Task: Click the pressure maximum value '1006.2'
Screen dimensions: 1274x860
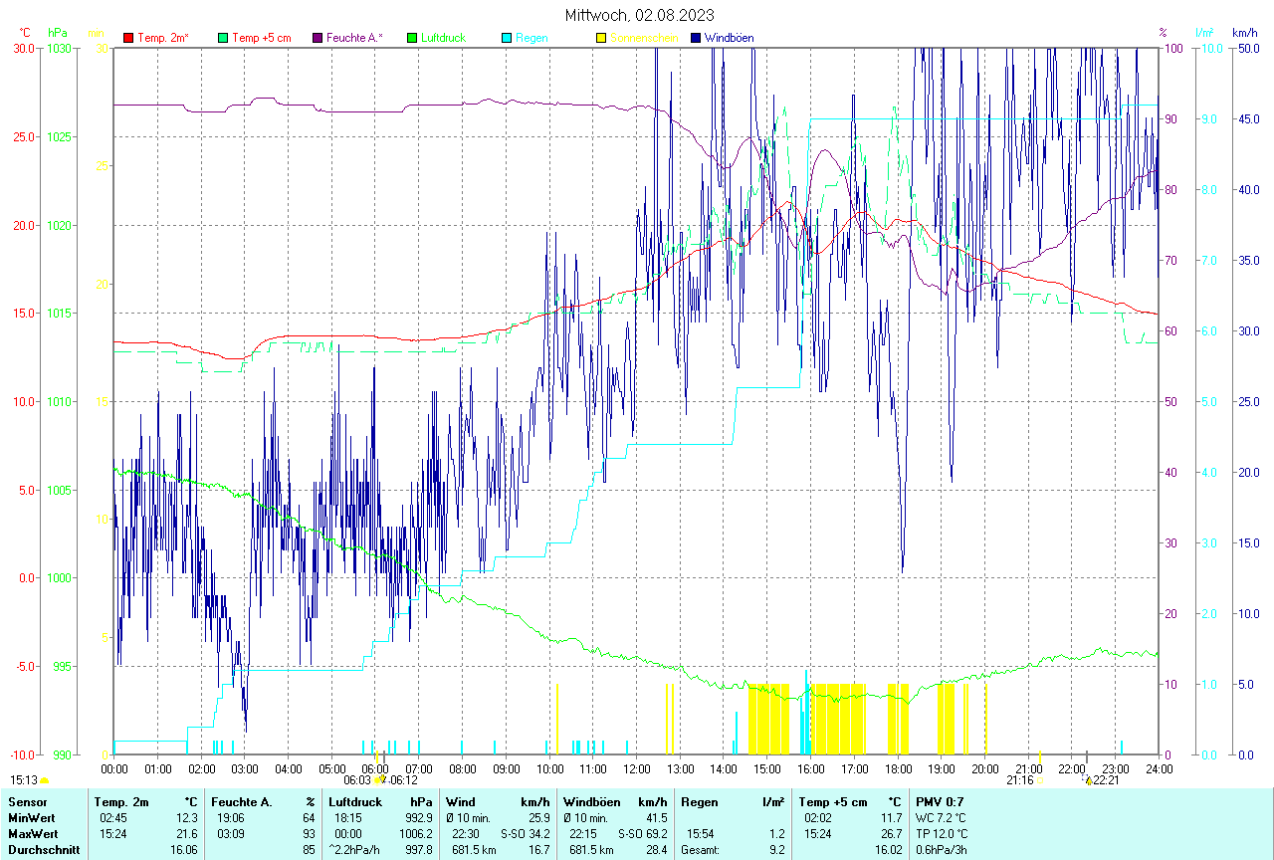Action: (415, 833)
